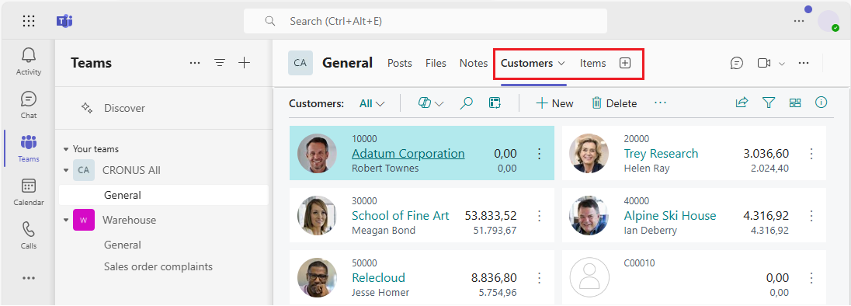Open the Adatum Corporation link
Screen dimensions: 851x306
pyautogui.click(x=408, y=154)
